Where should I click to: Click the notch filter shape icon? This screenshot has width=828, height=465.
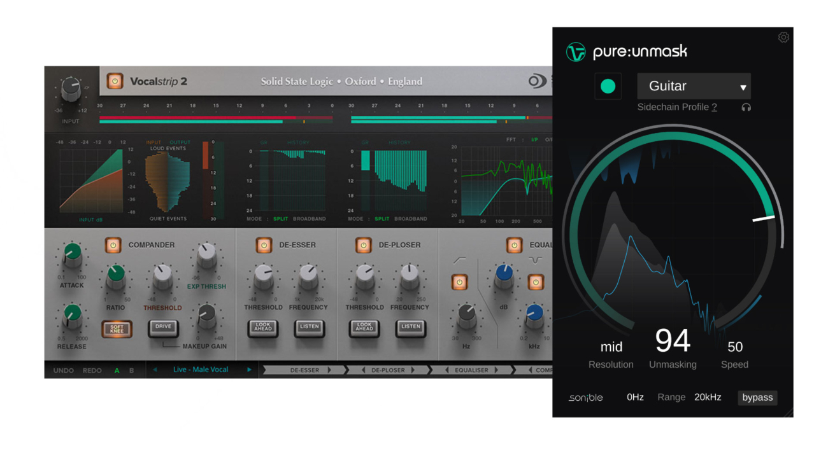point(536,260)
